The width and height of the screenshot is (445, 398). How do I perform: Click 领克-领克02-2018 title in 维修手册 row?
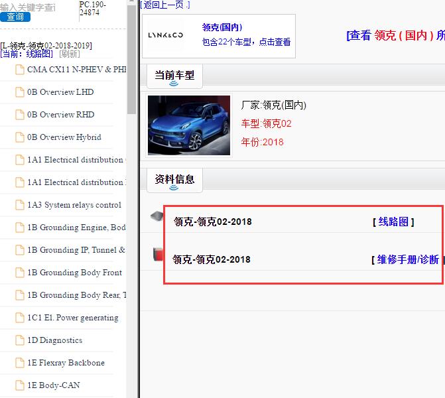(212, 259)
